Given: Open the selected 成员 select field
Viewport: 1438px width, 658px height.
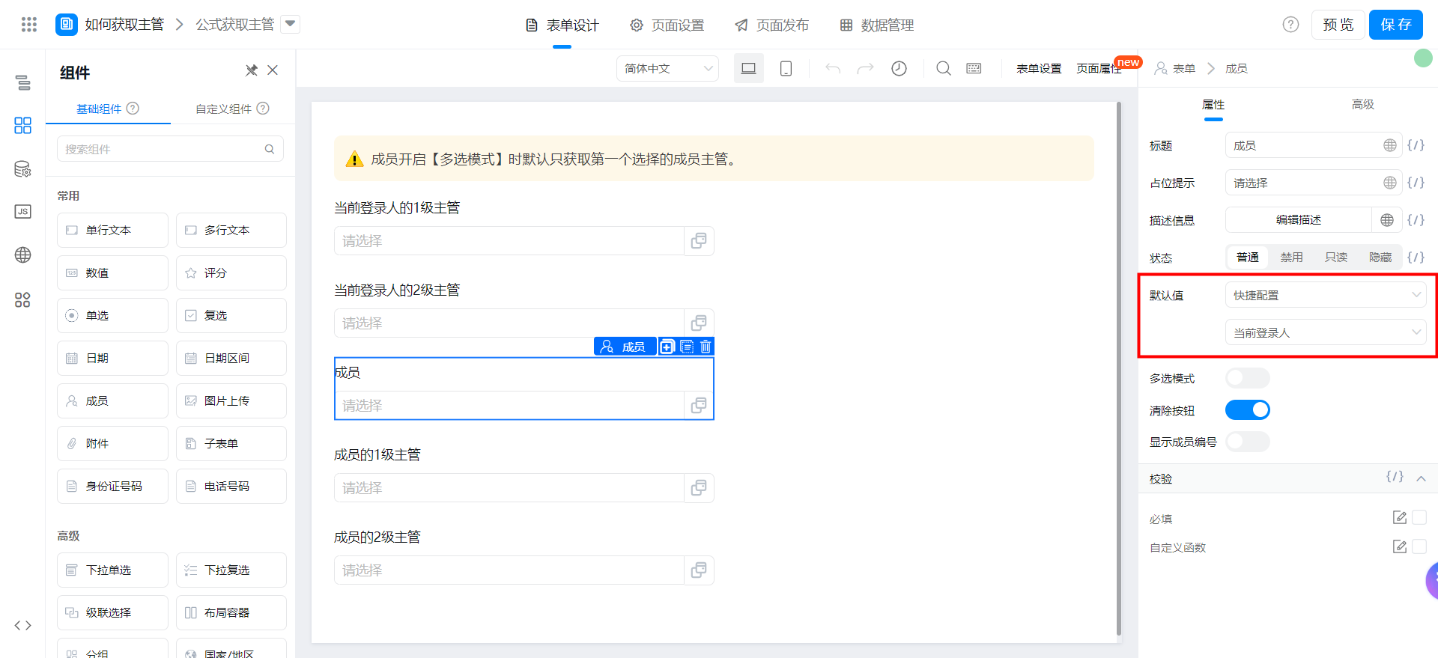Looking at the screenshot, I should pyautogui.click(x=509, y=406).
